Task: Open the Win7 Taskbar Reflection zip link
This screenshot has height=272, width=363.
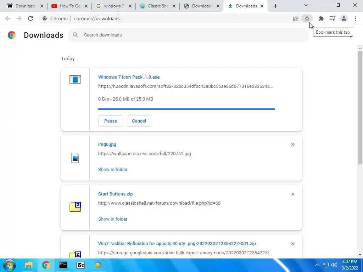Action: tap(177, 244)
